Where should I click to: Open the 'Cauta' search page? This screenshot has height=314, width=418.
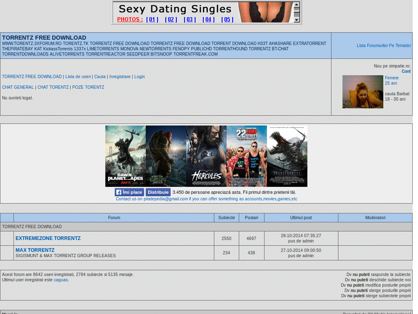pos(100,76)
